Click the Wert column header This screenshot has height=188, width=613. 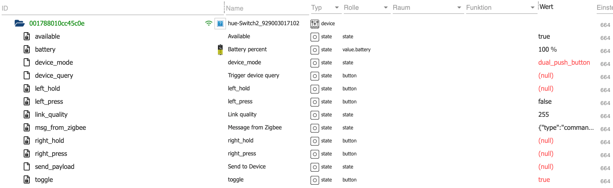coord(546,7)
